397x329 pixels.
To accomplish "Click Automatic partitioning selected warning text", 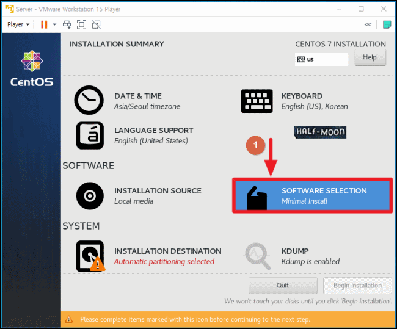I will pyautogui.click(x=164, y=262).
